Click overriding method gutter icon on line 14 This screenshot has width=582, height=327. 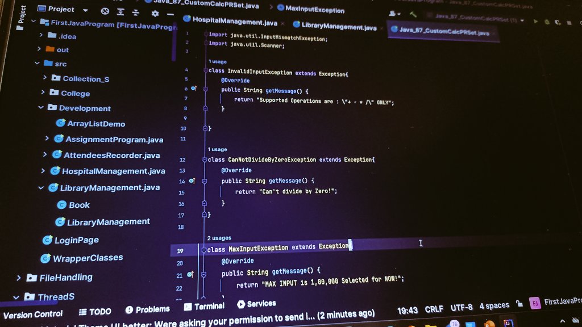coord(192,181)
